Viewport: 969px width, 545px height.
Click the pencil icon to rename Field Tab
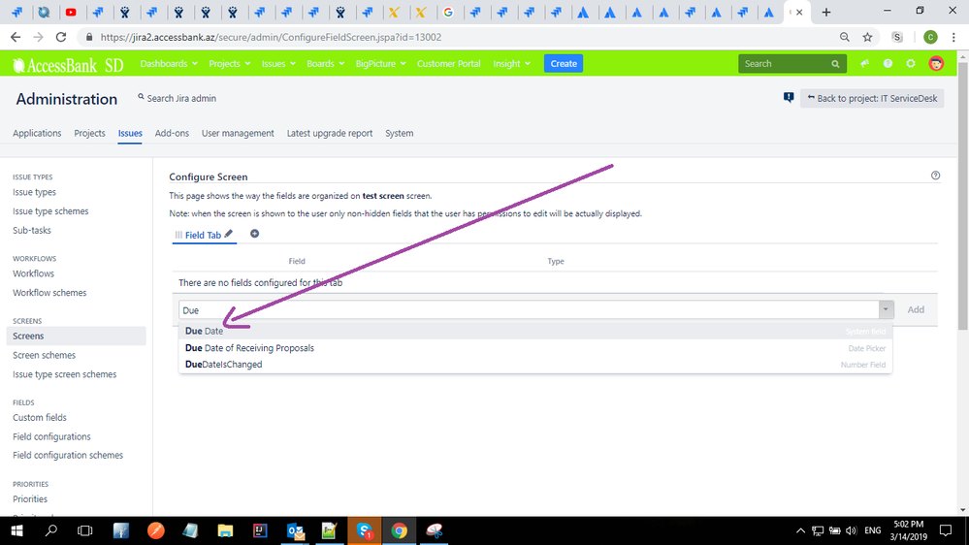tap(228, 234)
